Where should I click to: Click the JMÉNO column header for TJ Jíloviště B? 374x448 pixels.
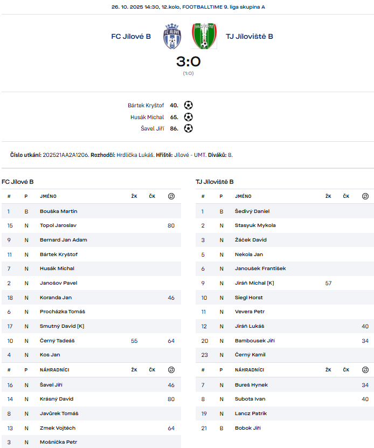243,196
